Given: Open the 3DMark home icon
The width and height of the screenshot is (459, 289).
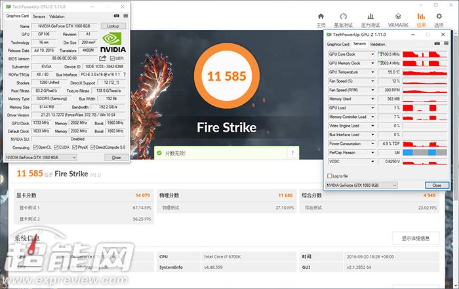Looking at the screenshot, I should (321, 18).
